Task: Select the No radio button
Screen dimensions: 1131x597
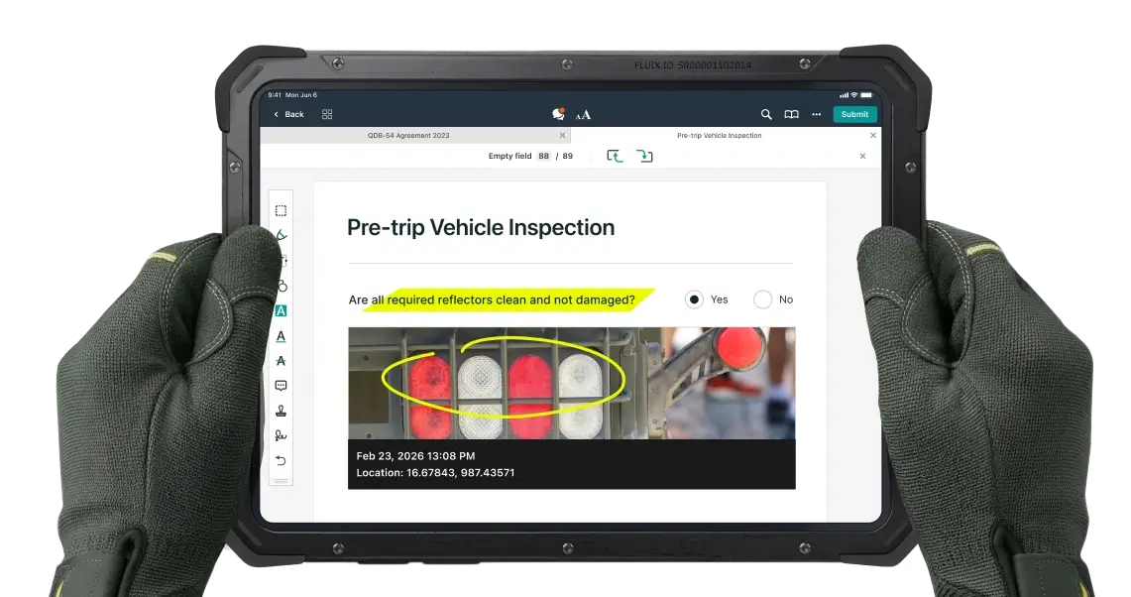Action: click(x=763, y=298)
